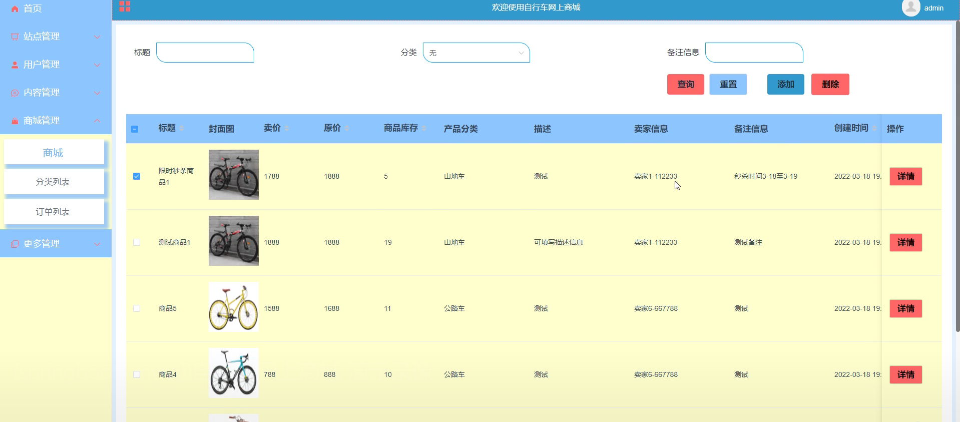Open the 站点管理 menu label
960x422 pixels.
coord(42,37)
